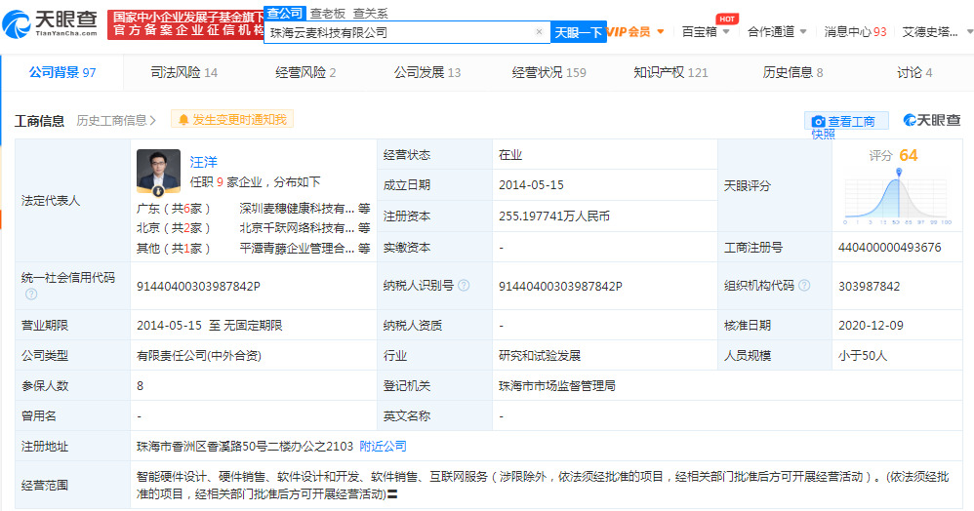Click 查看工商快照 button

pos(846,122)
